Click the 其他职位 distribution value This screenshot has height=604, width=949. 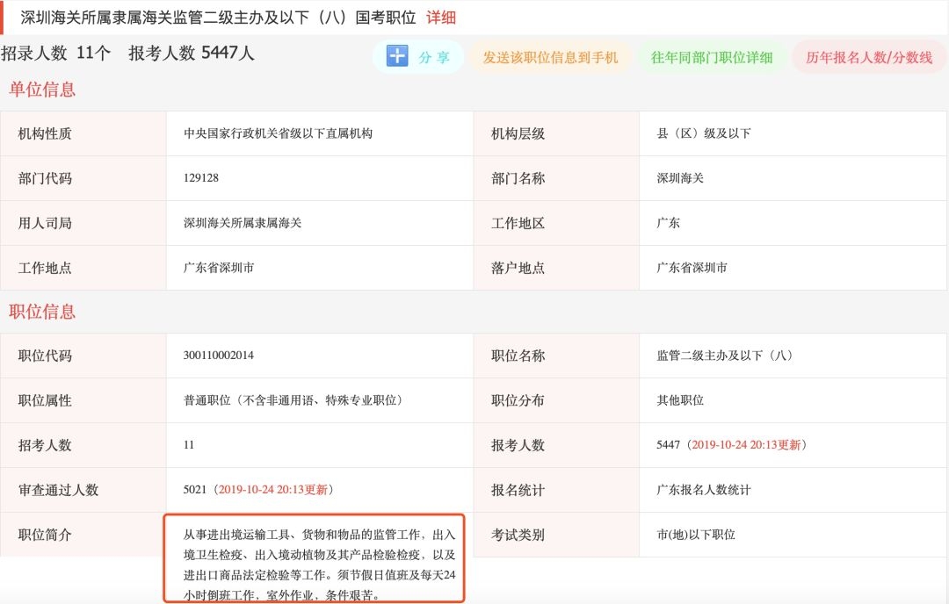point(679,400)
